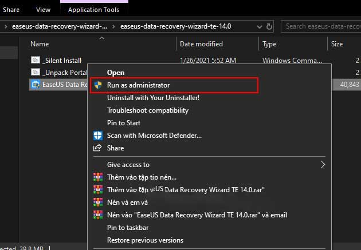Select the _Unpack Portable file name

[65, 73]
